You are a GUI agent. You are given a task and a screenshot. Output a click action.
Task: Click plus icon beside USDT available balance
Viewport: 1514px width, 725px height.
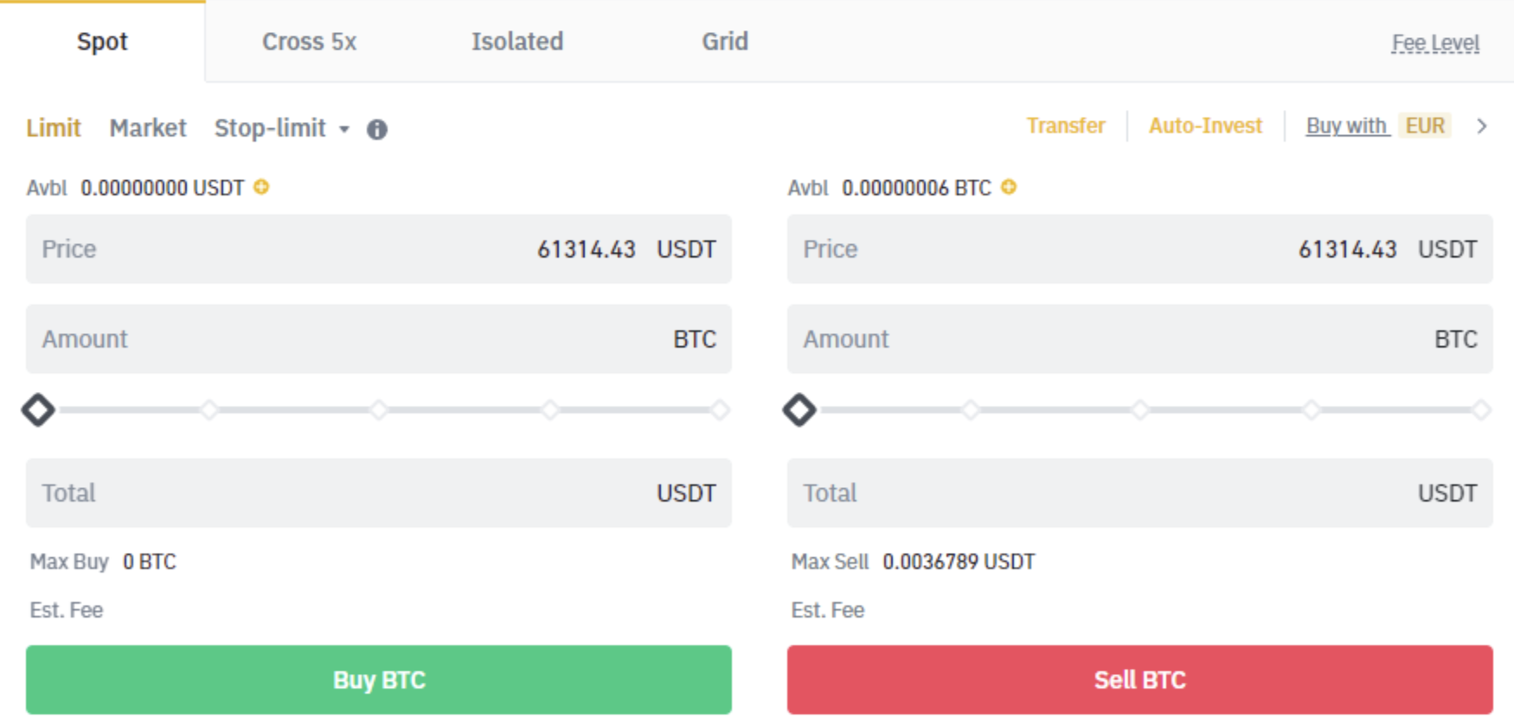click(x=261, y=187)
